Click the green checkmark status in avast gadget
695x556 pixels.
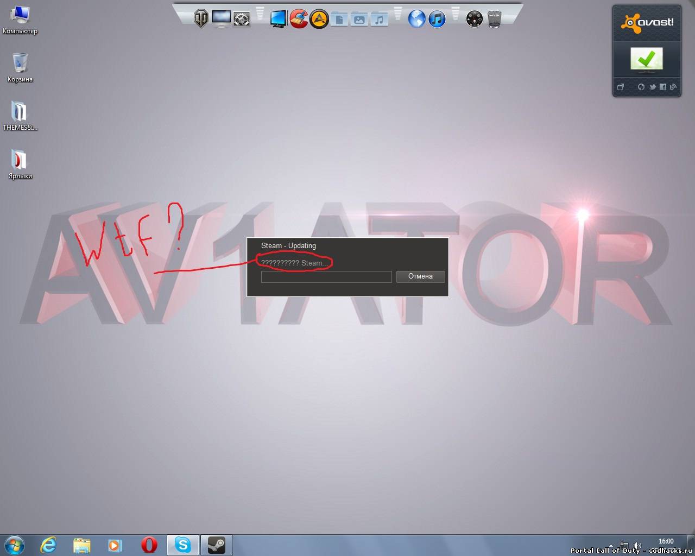point(647,59)
